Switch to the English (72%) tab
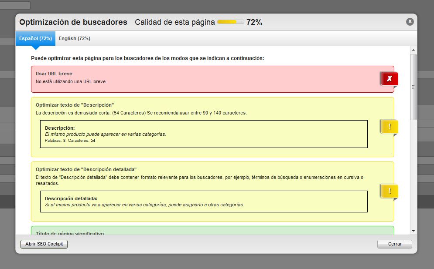 (x=75, y=38)
